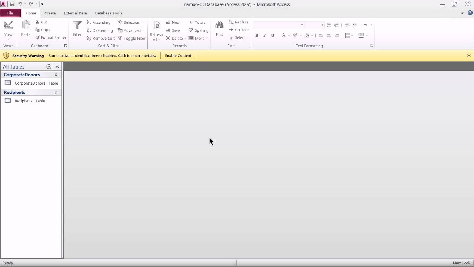Set text alignment to left

(321, 36)
